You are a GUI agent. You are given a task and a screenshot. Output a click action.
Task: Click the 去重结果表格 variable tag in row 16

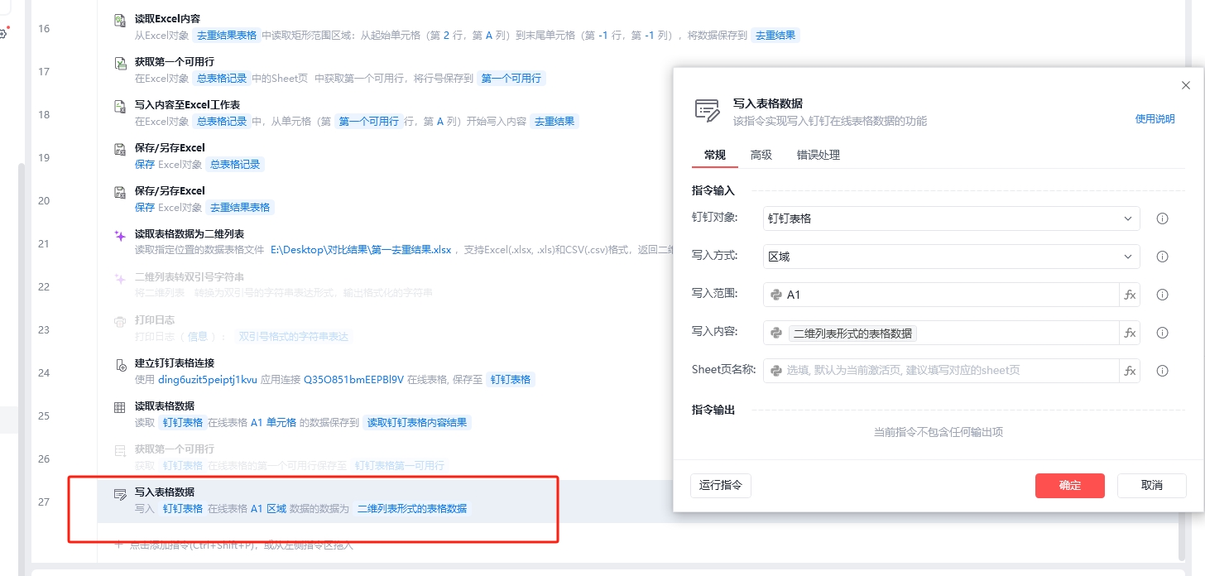(226, 35)
